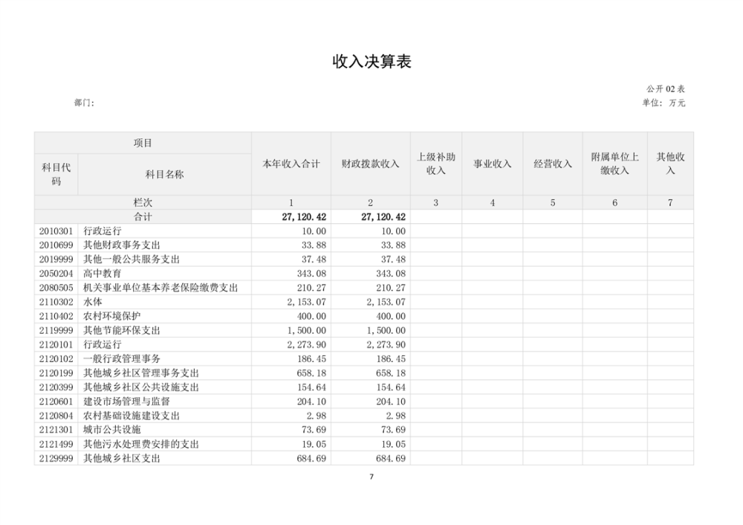Click the 单位：万元 unit label

[x=663, y=103]
